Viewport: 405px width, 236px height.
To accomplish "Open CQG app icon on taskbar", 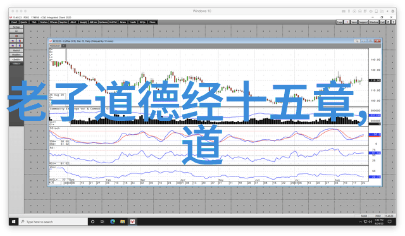I will [x=132, y=221].
